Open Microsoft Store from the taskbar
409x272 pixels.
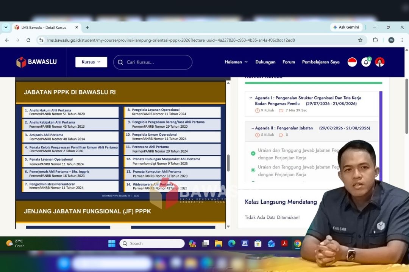258,243
